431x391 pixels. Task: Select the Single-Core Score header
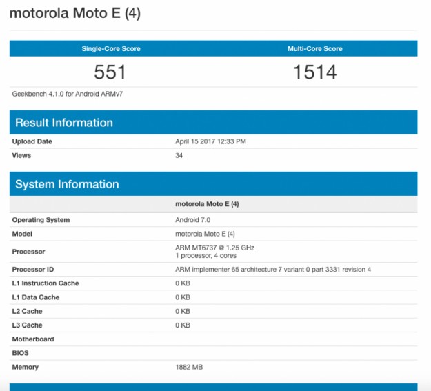click(x=110, y=49)
